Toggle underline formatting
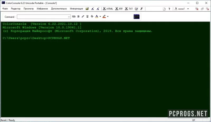The height and width of the screenshot is (122, 211). (87, 17)
